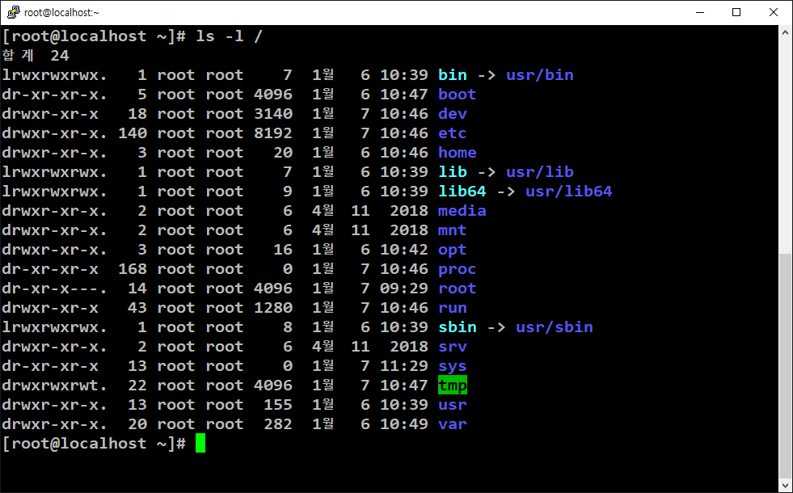Screen dimensions: 793x493
Task: Click the year '2018' in the srv row
Action: coord(409,347)
